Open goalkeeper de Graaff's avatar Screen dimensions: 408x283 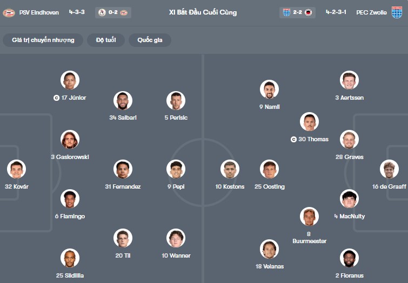coord(389,169)
